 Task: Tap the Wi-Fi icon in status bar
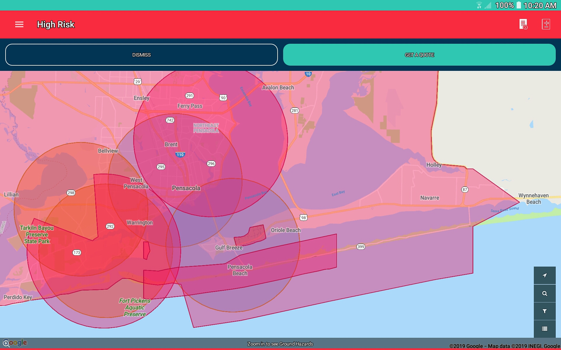tap(479, 5)
